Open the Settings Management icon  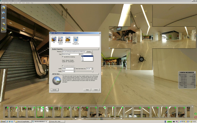coord(76,40)
